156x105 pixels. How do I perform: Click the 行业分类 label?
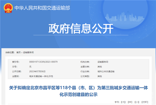[85, 72]
